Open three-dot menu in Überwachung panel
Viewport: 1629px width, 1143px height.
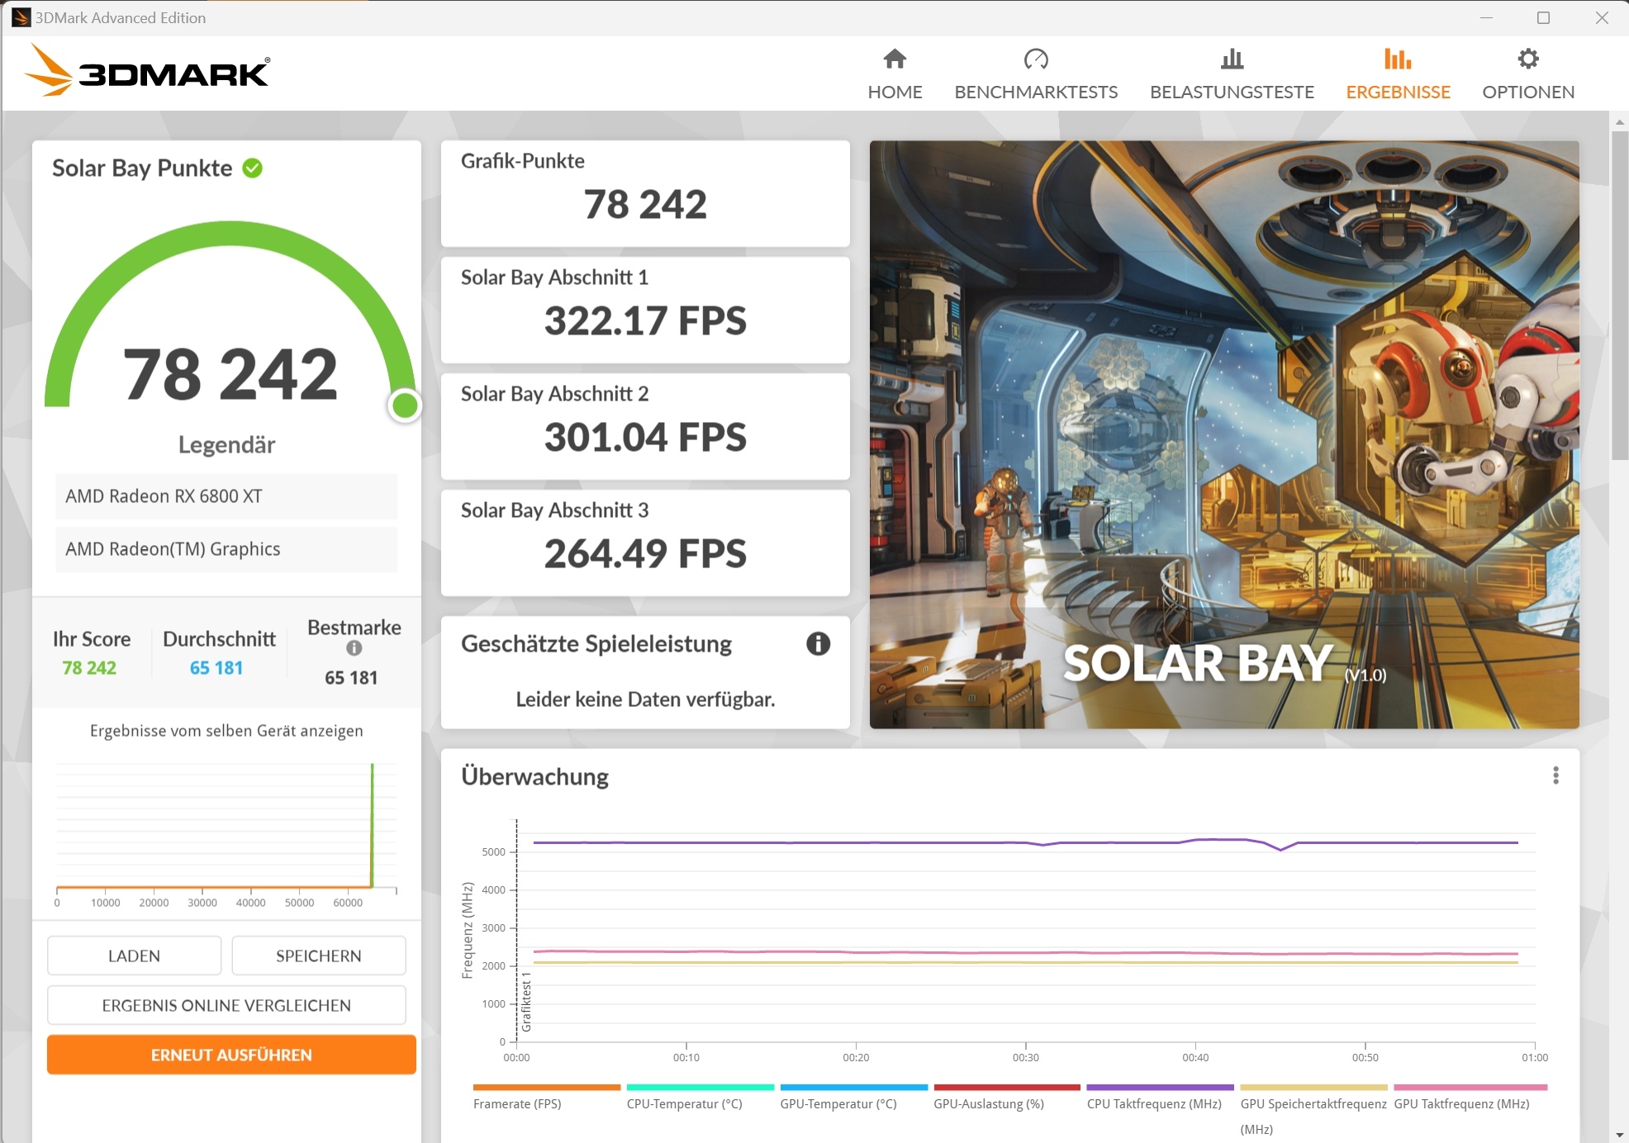(x=1555, y=775)
